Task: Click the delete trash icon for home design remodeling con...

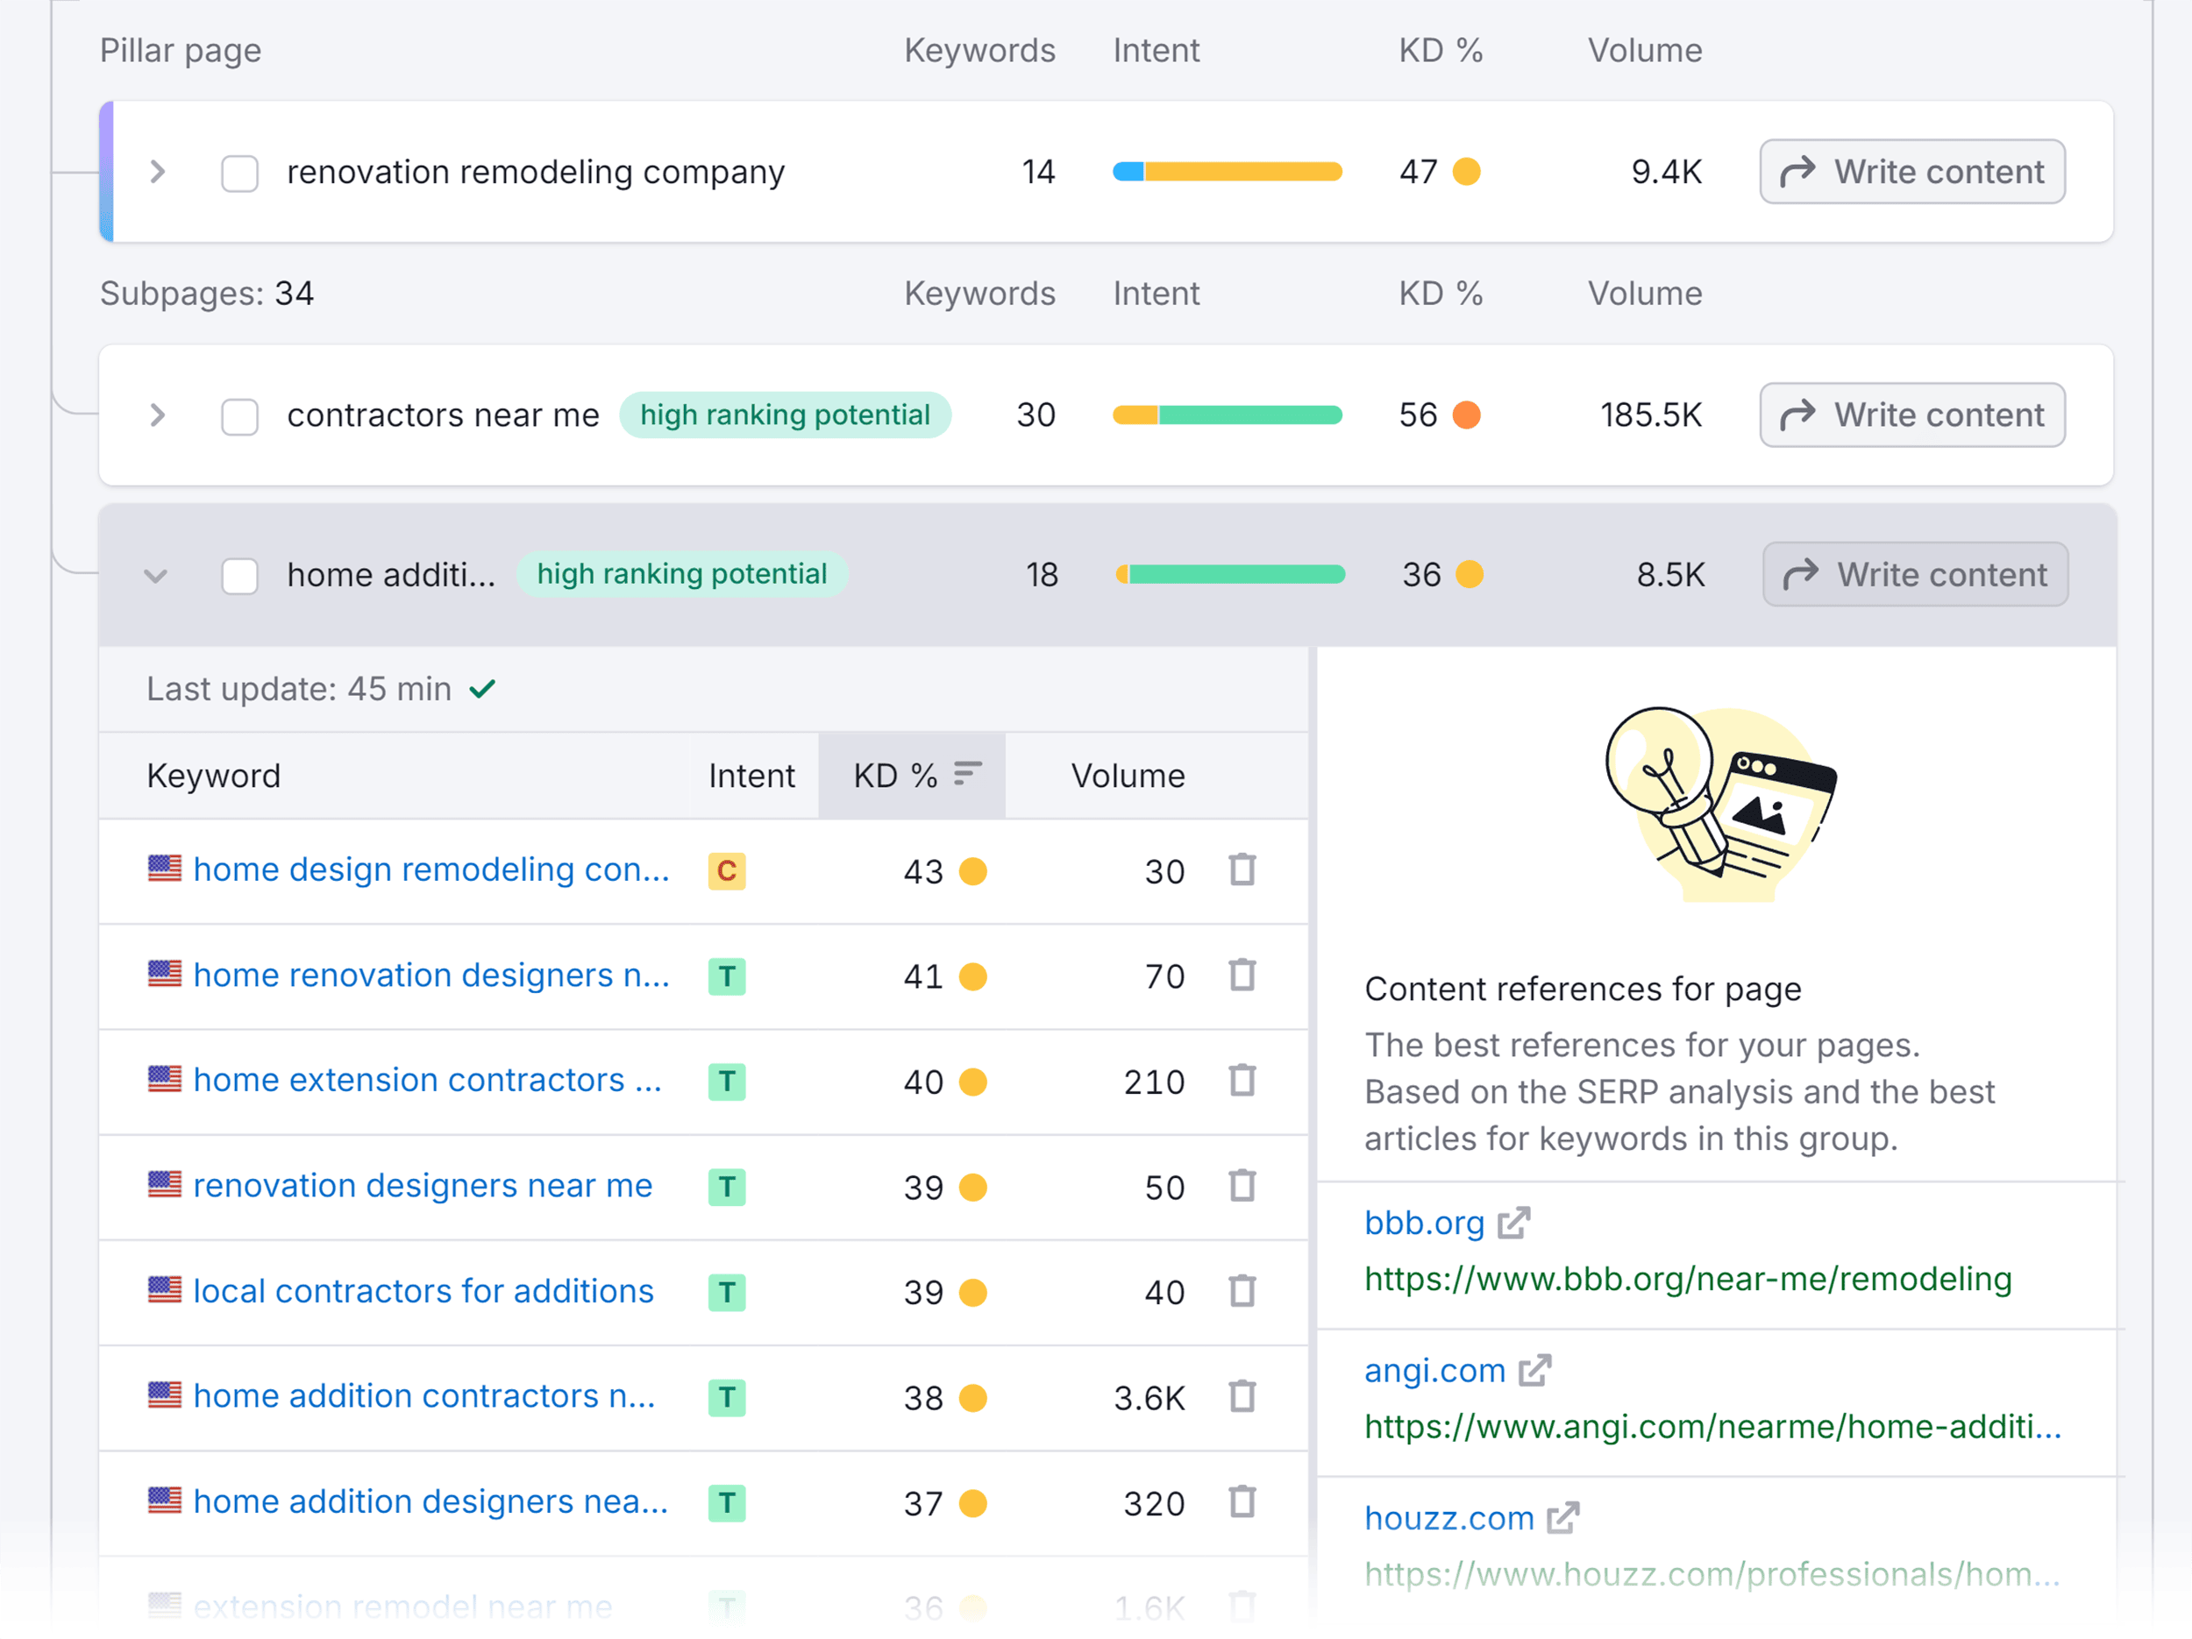Action: click(1249, 871)
